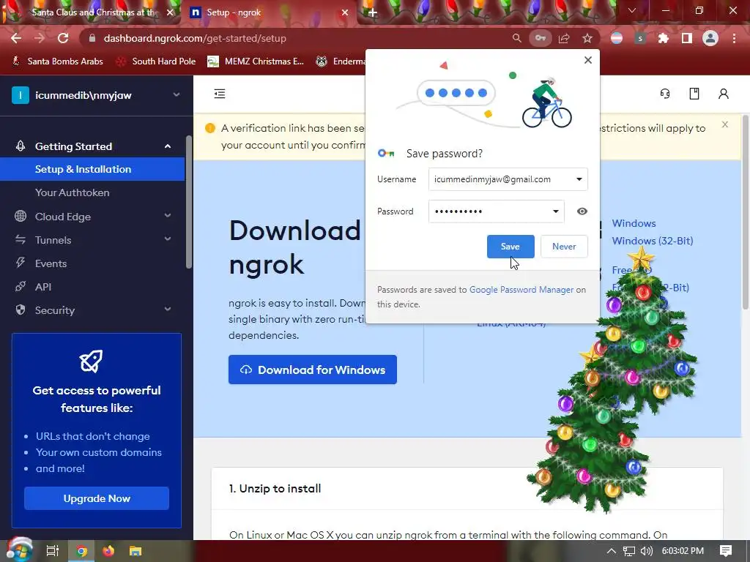Close the Save password popup

588,60
